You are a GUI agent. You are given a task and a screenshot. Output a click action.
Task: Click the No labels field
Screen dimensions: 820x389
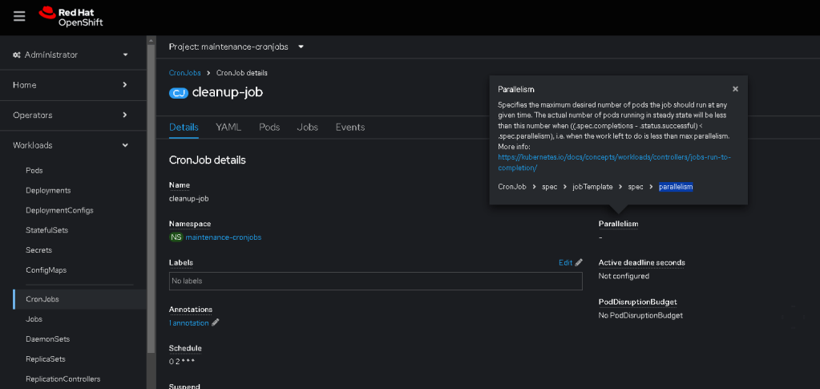click(x=375, y=282)
